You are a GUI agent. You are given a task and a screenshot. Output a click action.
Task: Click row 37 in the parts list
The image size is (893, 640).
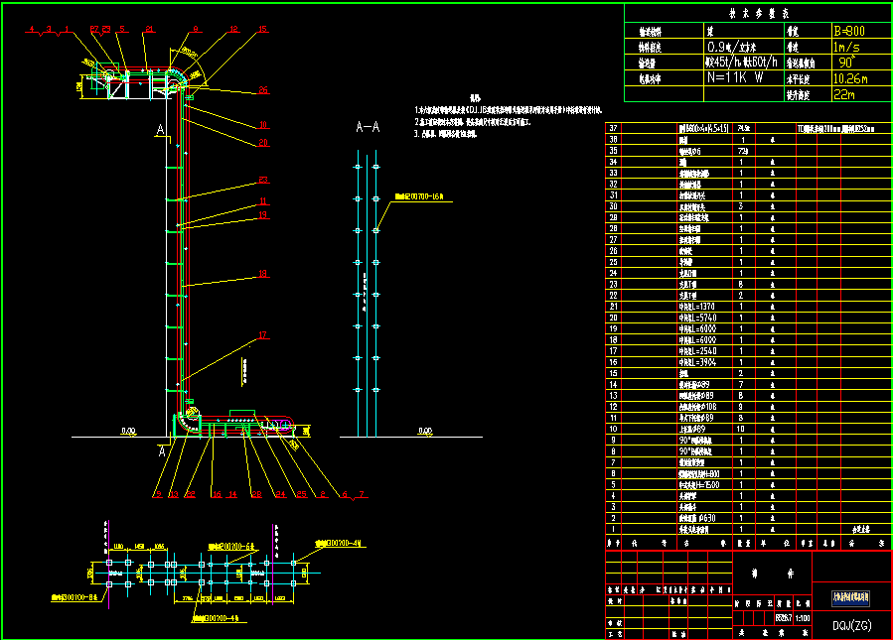(613, 128)
